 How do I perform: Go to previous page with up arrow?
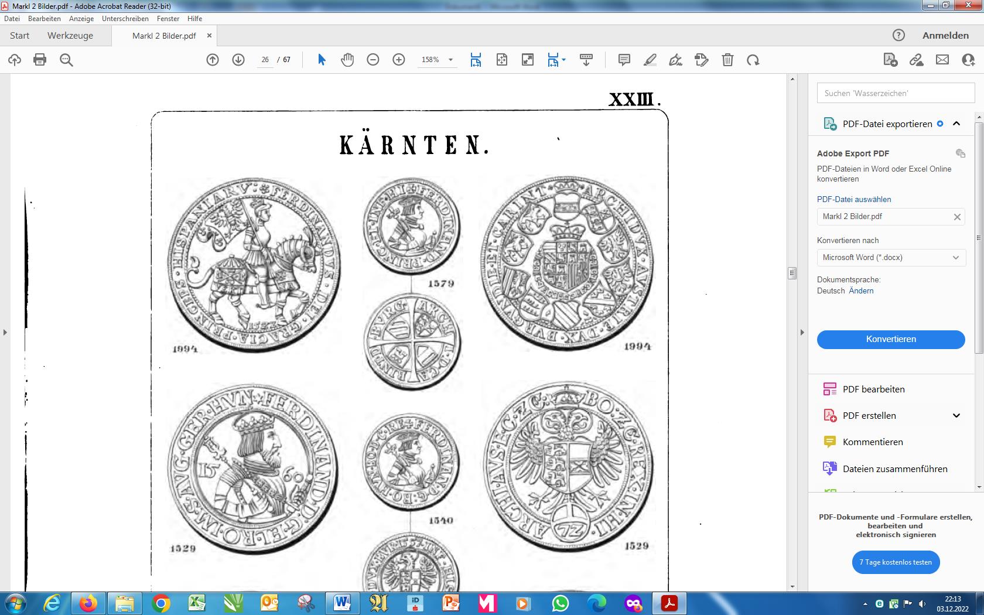pyautogui.click(x=213, y=60)
